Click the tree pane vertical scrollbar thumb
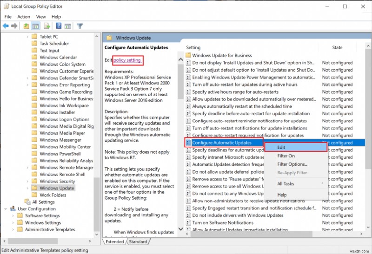Image resolution: width=372 pixels, height=254 pixels. click(x=97, y=204)
